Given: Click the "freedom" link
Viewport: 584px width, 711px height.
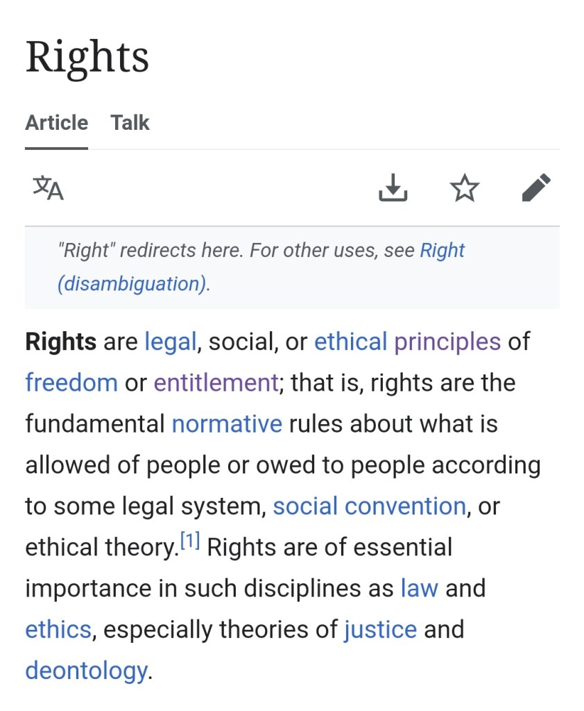Looking at the screenshot, I should point(71,383).
